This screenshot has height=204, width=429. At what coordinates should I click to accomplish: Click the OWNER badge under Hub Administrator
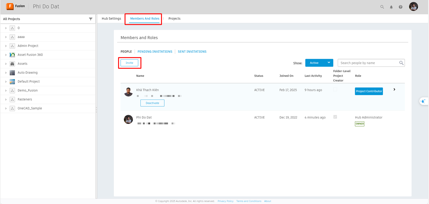[360, 124]
